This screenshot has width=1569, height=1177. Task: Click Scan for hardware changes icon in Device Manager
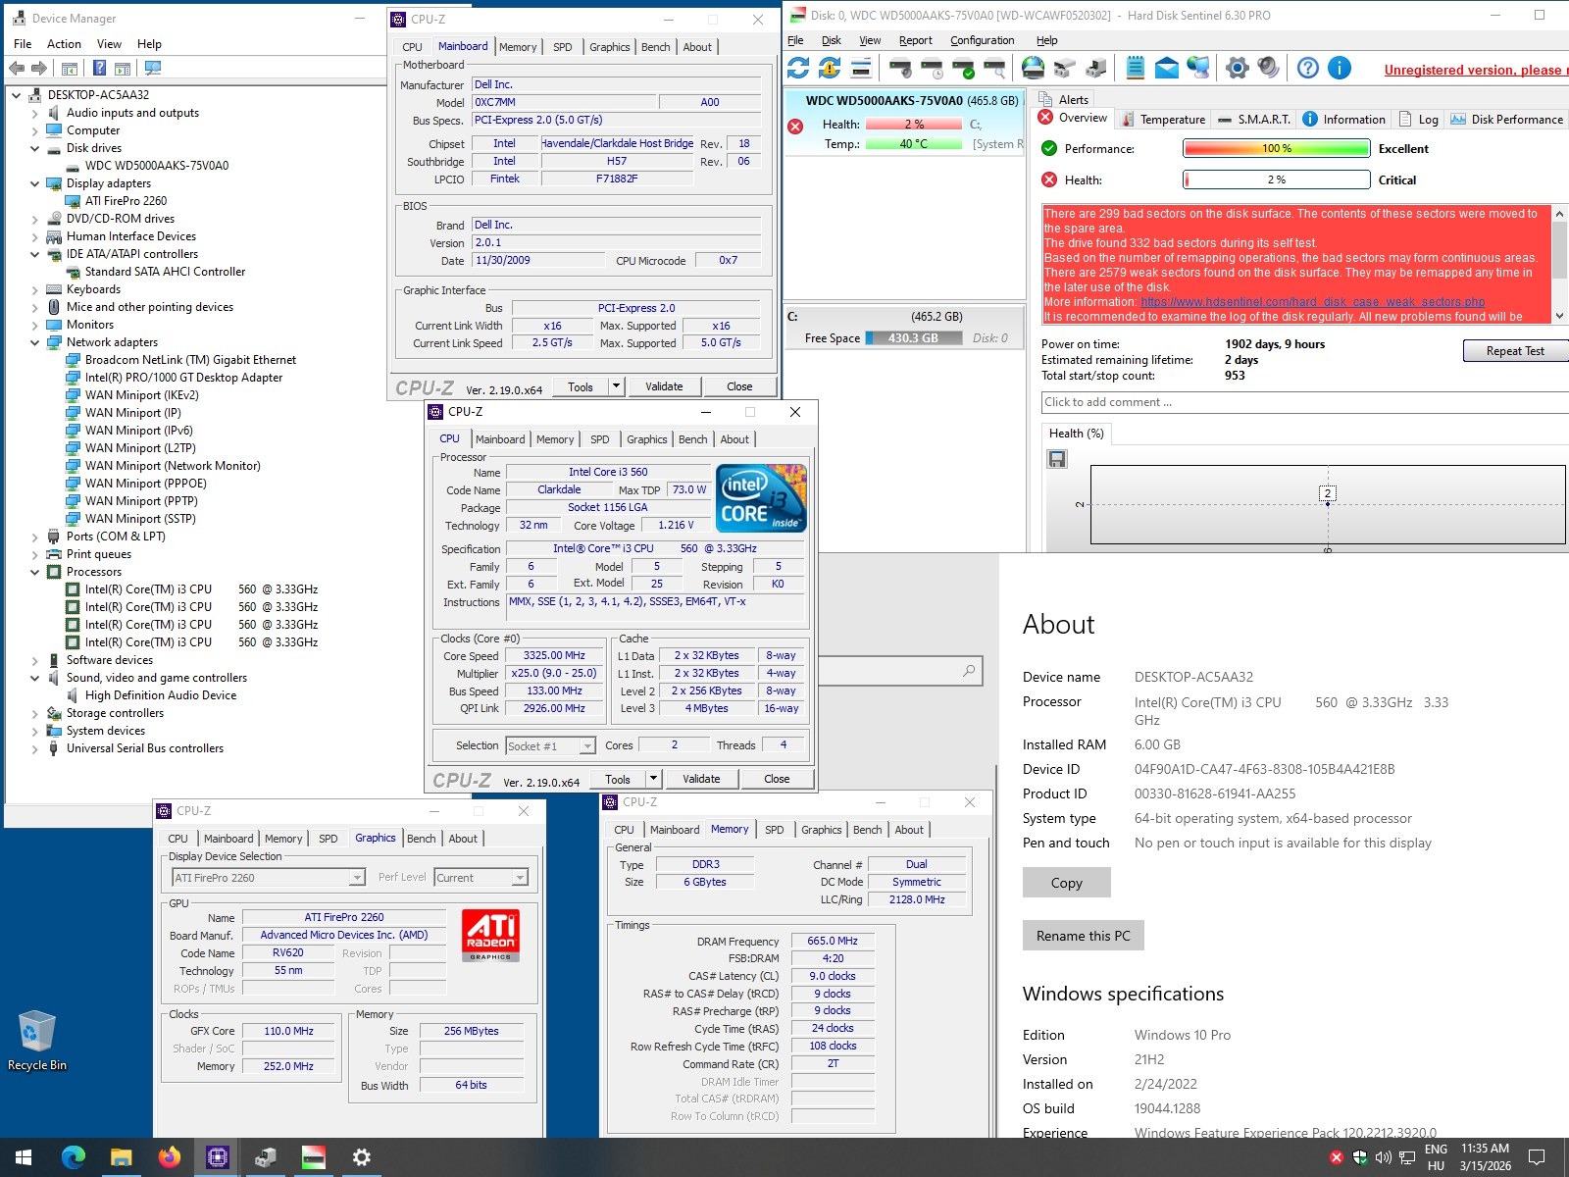tap(152, 69)
